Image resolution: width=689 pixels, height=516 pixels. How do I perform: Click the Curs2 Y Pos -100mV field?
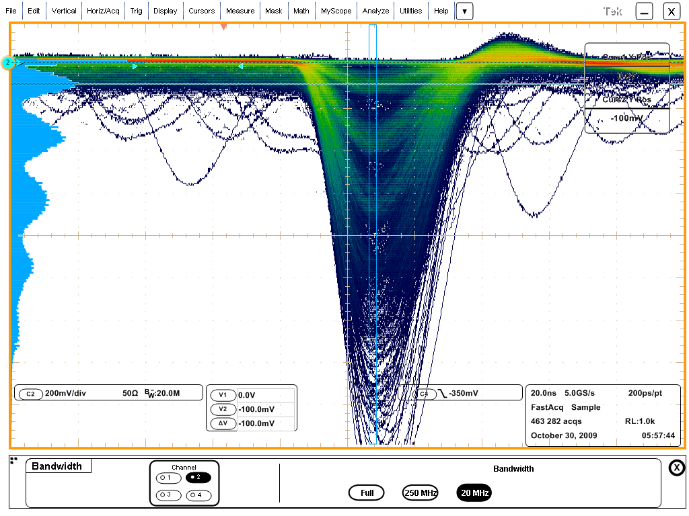(626, 118)
